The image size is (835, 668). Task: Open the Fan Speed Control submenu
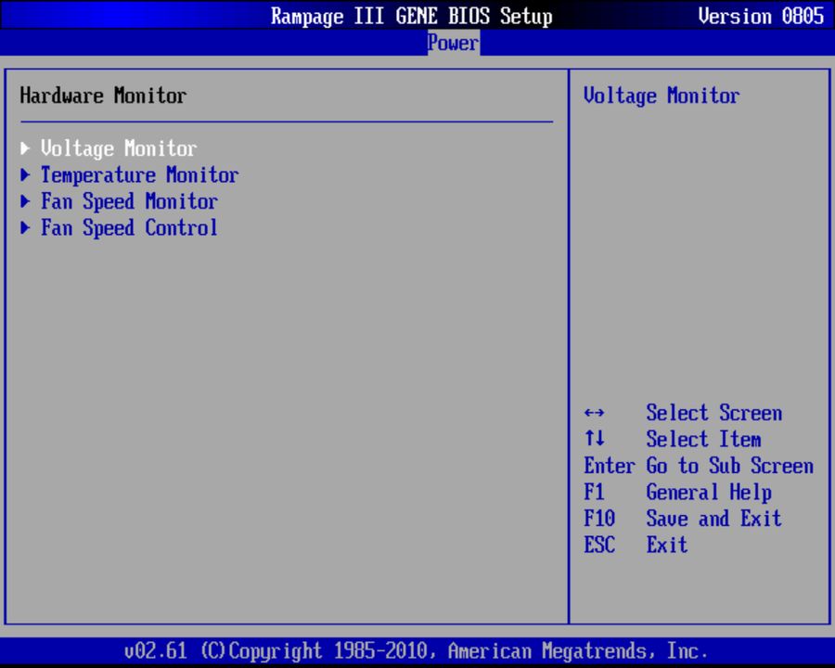coord(129,228)
